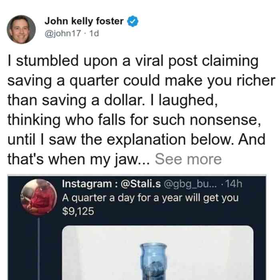Click the thread line under quoted avatar
Image resolution: width=280 pixels, height=280 pixels.
[39, 248]
